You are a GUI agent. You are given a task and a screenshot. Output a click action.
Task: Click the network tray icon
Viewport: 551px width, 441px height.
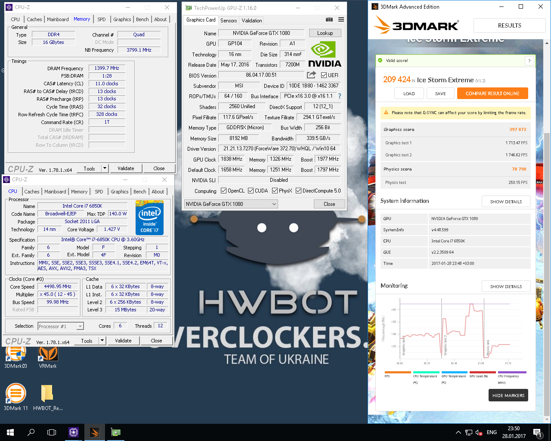tap(469, 432)
